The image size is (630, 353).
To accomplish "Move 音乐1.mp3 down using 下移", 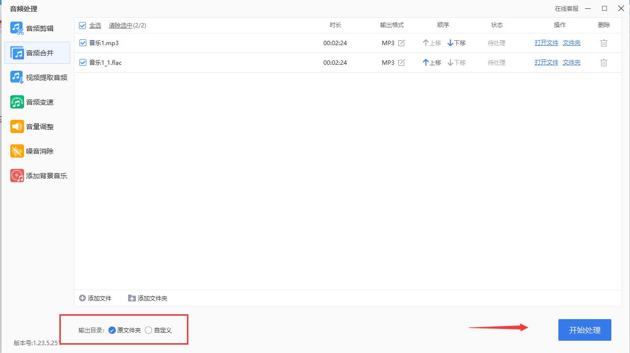I will (456, 43).
